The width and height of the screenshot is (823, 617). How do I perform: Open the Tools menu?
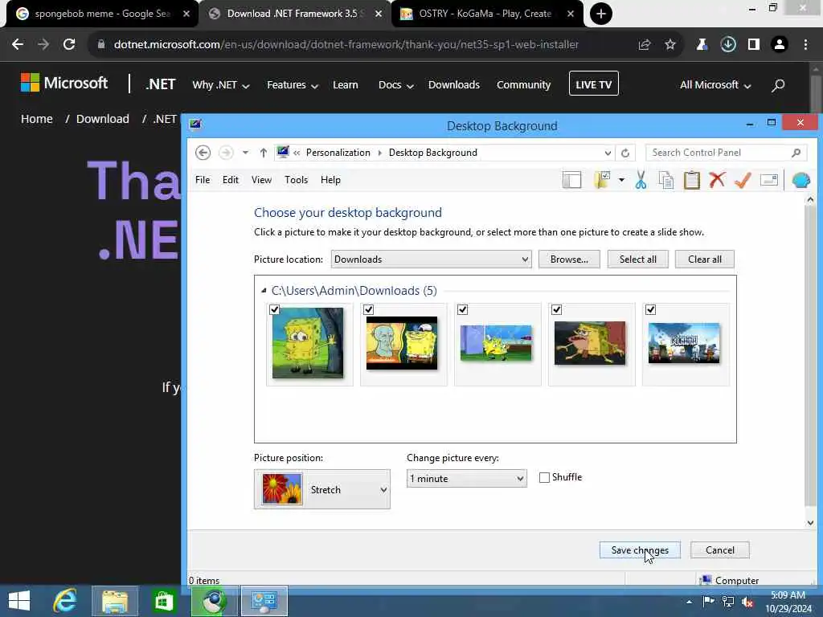296,180
